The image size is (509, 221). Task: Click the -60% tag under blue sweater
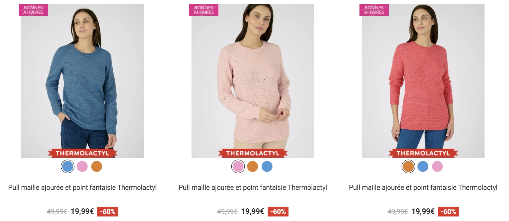(108, 212)
